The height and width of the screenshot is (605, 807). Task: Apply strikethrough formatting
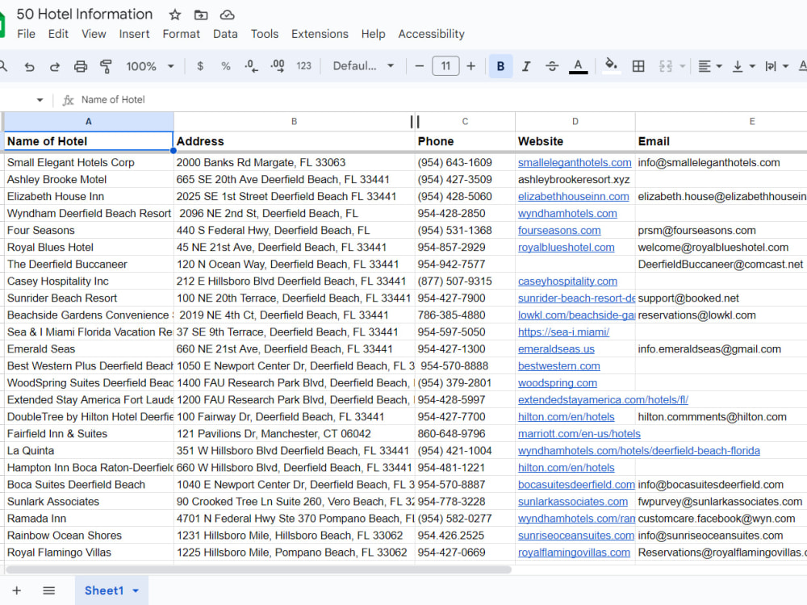click(554, 65)
